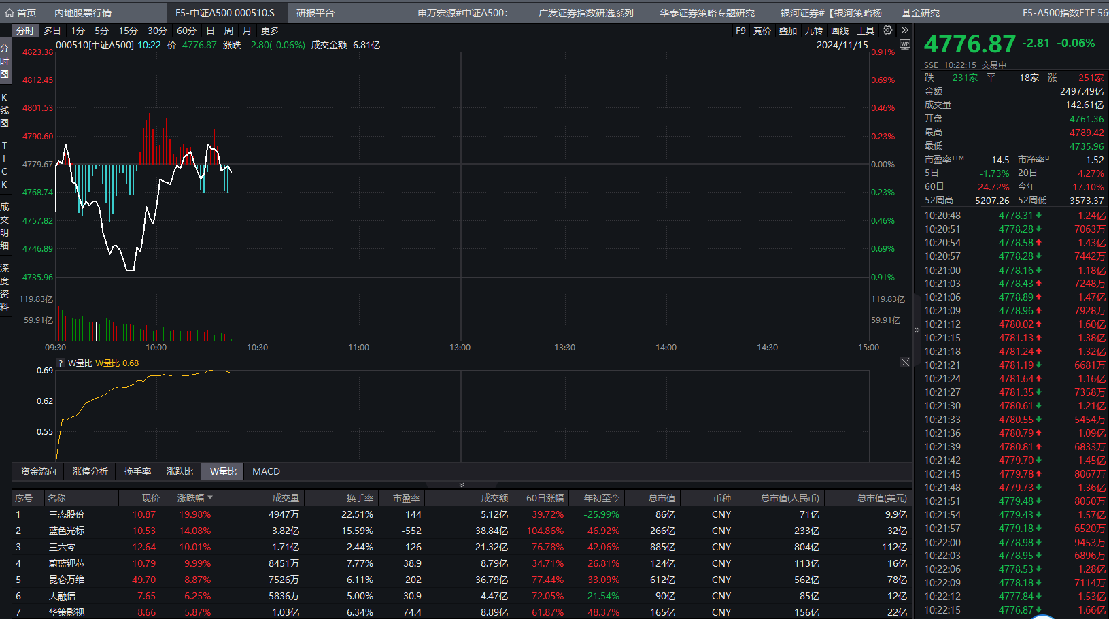Select the 工具 toolbar icon
This screenshot has height=619, width=1109.
(x=865, y=30)
